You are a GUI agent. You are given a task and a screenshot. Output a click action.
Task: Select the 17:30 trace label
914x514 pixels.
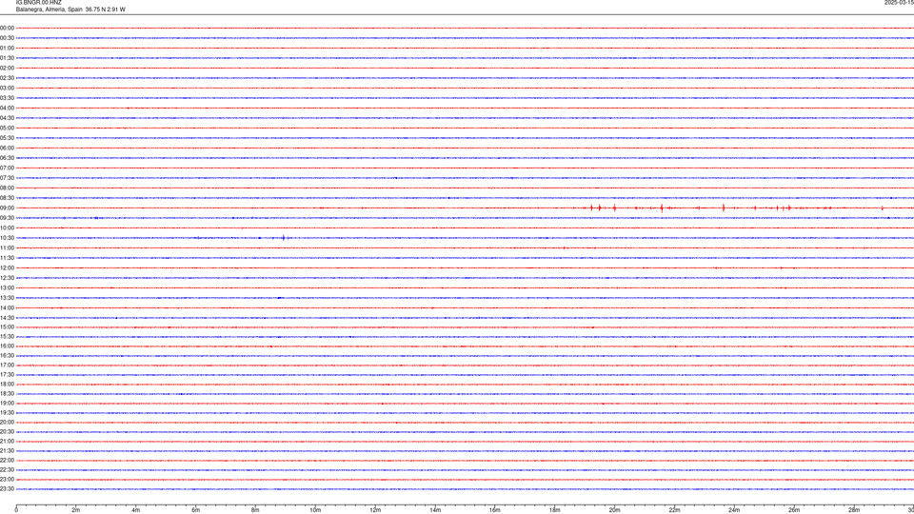(7, 375)
